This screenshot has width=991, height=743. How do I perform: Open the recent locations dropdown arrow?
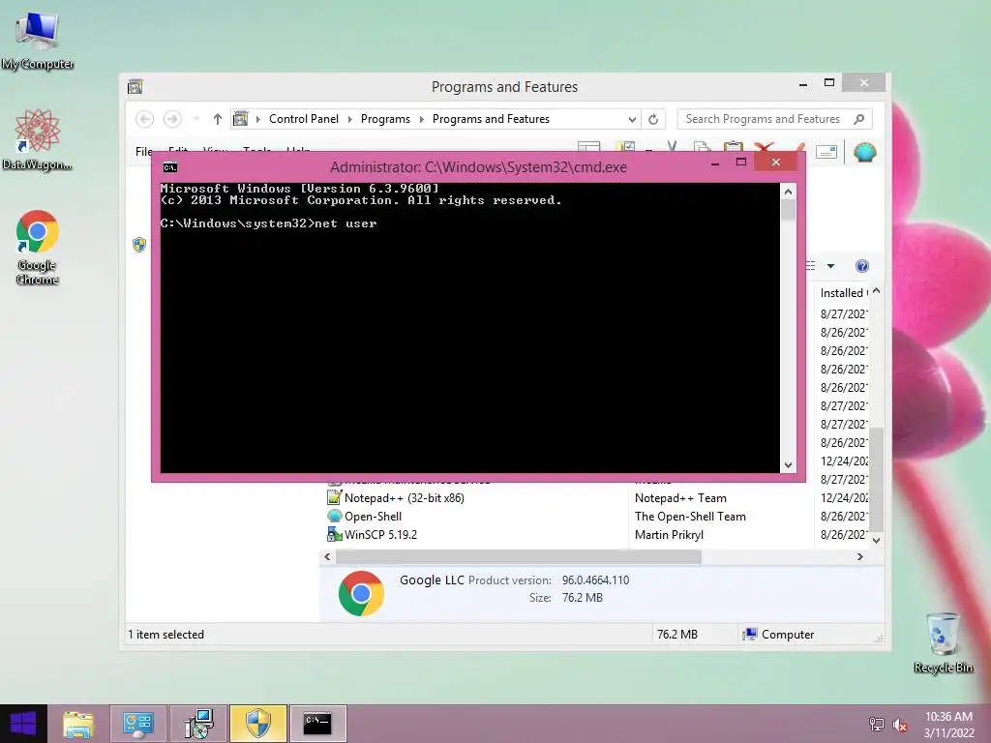tap(195, 119)
